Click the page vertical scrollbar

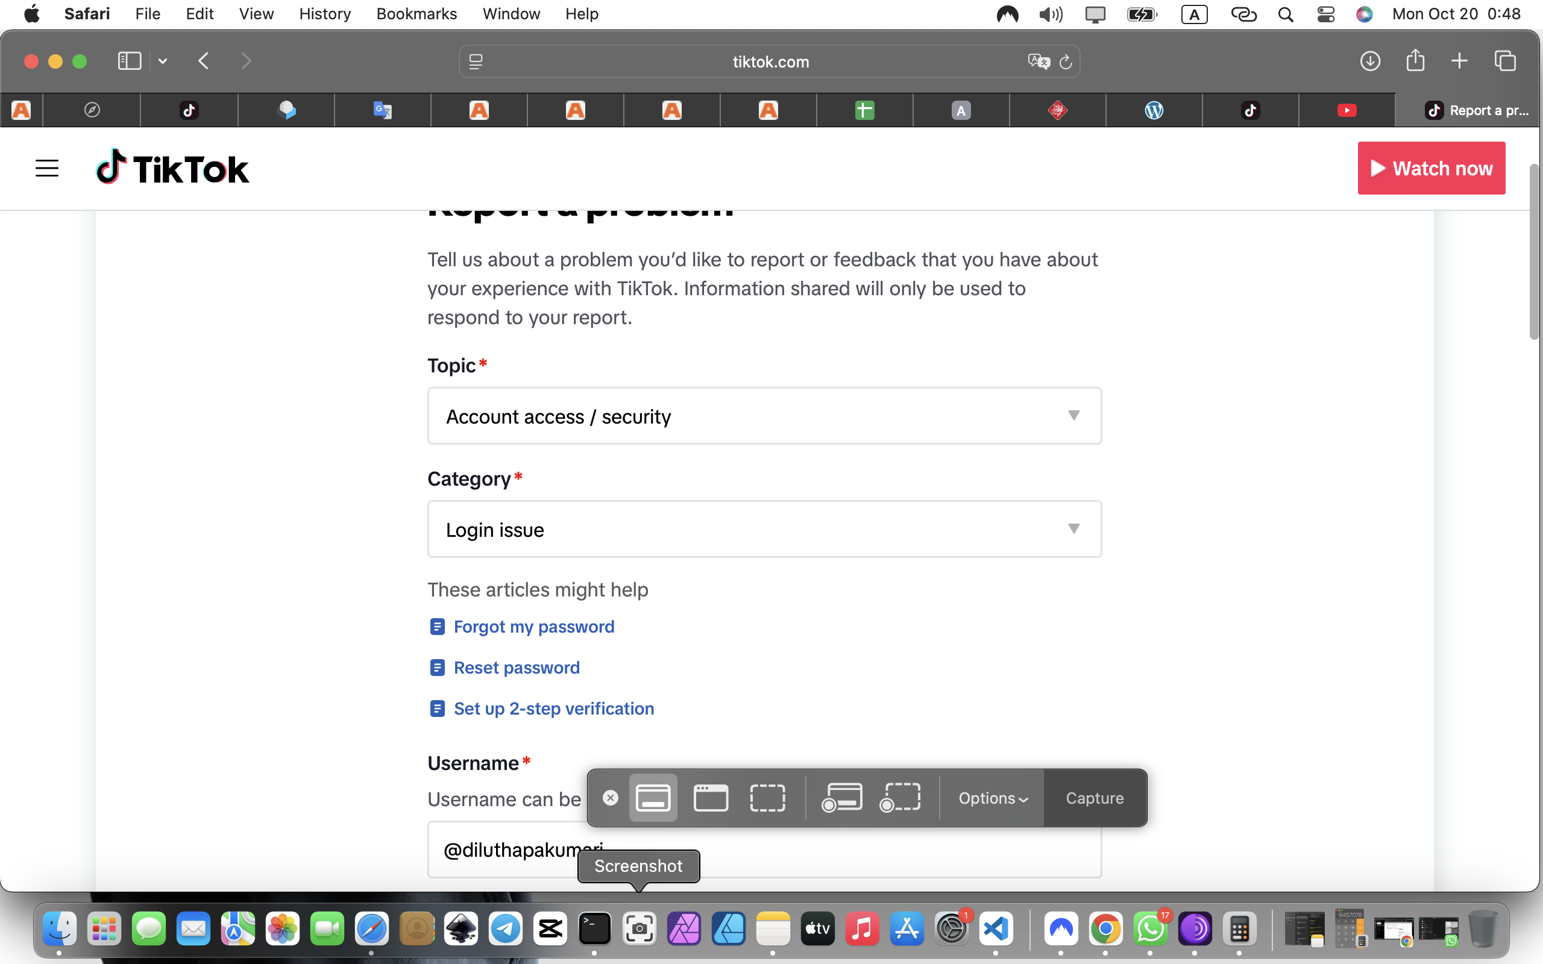click(1533, 252)
